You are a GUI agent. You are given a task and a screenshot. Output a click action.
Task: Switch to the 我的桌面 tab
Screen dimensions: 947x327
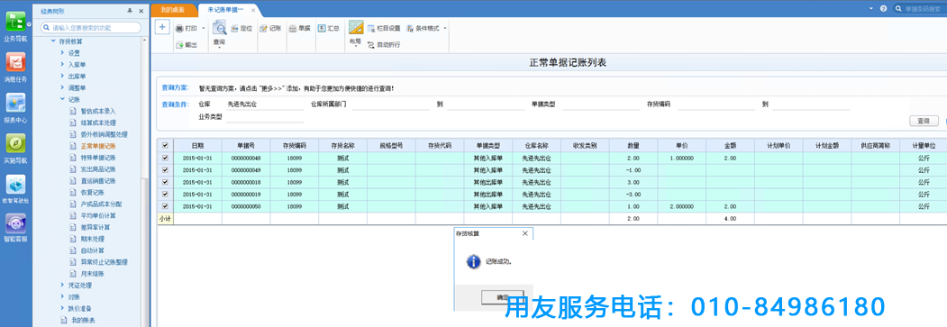tap(173, 10)
